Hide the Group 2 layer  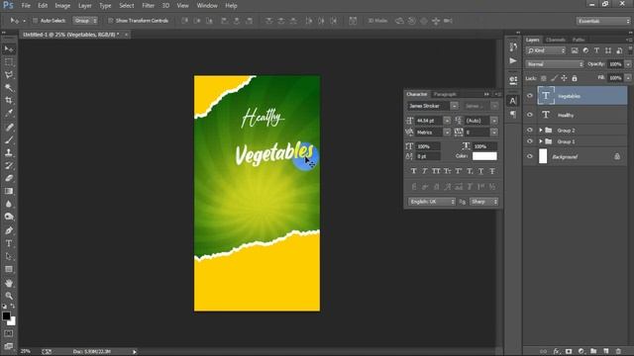coord(530,130)
